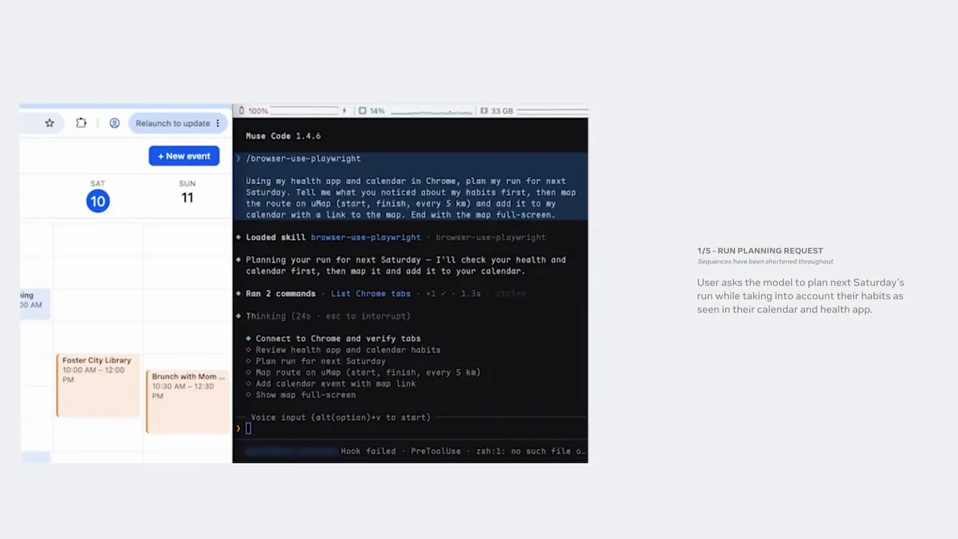This screenshot has width=958, height=539.
Task: Open the Brunch with Mom event
Action: click(188, 401)
